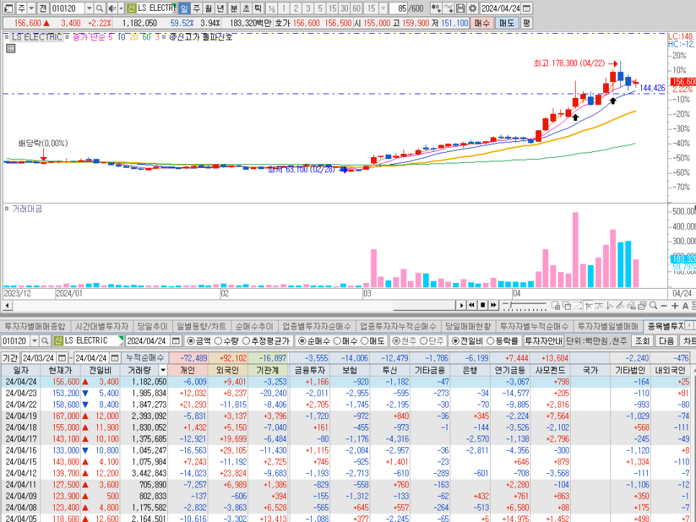Click the chart play forward button
Image resolution: width=696 pixels, height=522 pixels.
coord(461,305)
